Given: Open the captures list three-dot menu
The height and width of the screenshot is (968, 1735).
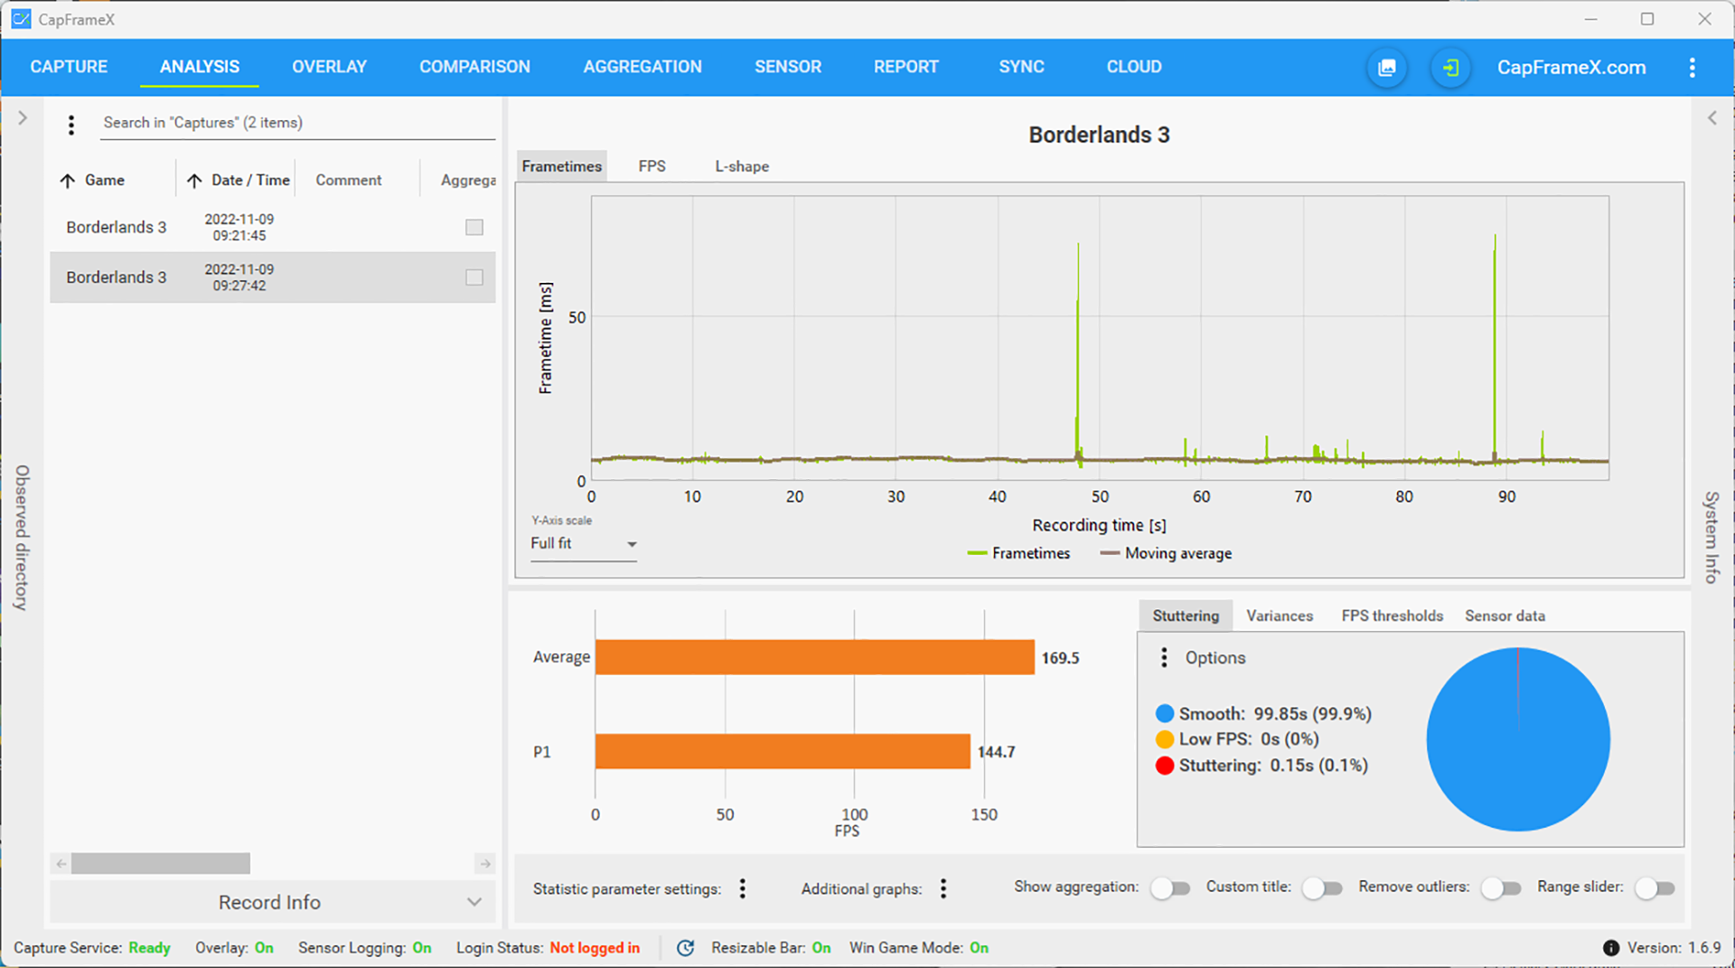Looking at the screenshot, I should click(71, 125).
